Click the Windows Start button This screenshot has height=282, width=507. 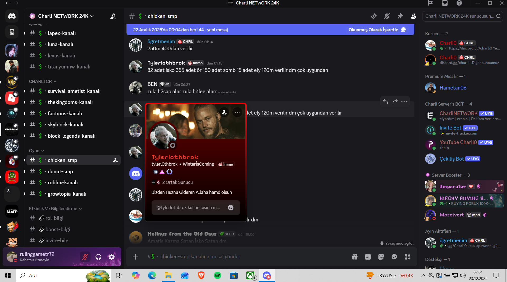[x=8, y=275]
